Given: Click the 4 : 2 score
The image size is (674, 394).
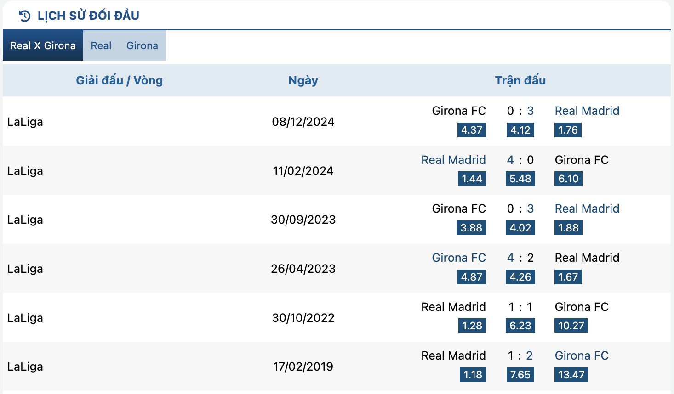Looking at the screenshot, I should coord(520,258).
